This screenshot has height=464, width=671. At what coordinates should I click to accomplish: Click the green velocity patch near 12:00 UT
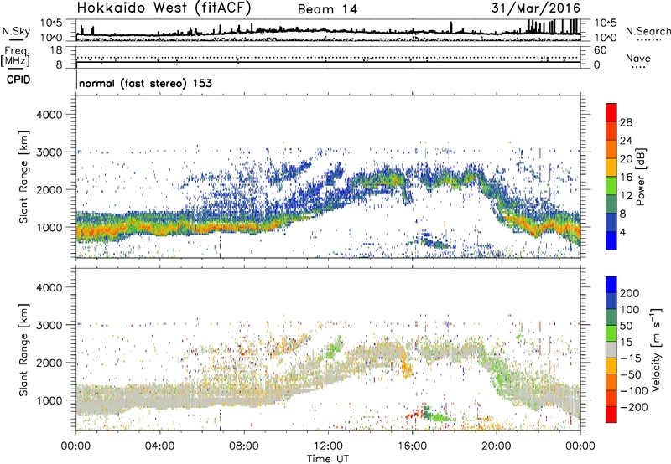pos(334,347)
